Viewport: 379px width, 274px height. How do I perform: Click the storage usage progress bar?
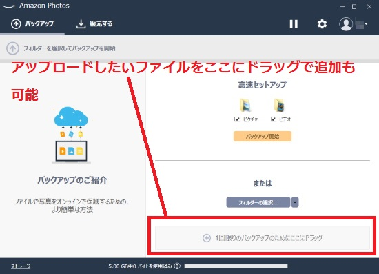tap(236, 266)
